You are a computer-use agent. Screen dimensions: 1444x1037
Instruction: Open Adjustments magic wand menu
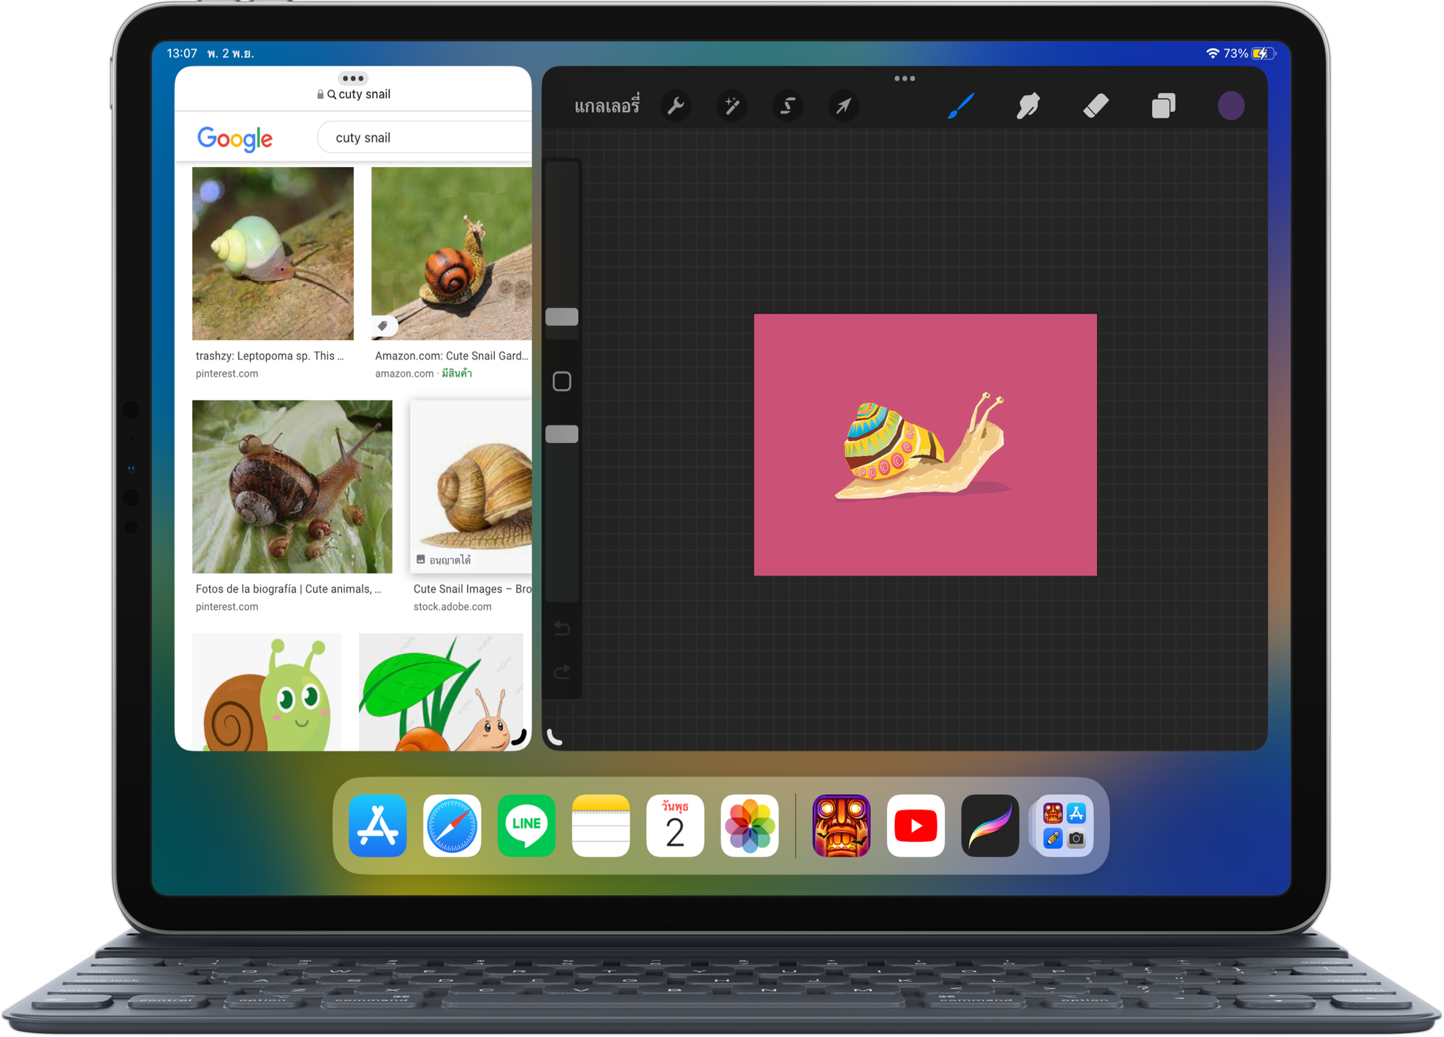click(732, 106)
